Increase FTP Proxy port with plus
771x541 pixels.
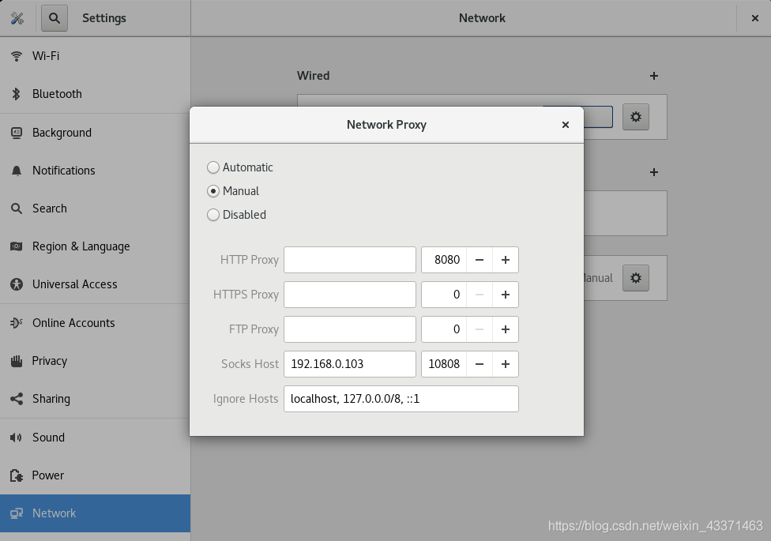505,329
